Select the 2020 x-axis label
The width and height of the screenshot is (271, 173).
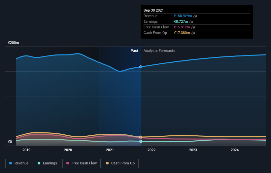[68, 150]
